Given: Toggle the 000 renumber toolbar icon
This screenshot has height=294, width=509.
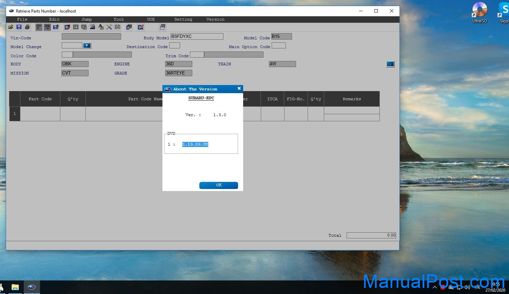Looking at the screenshot, I should 47,27.
